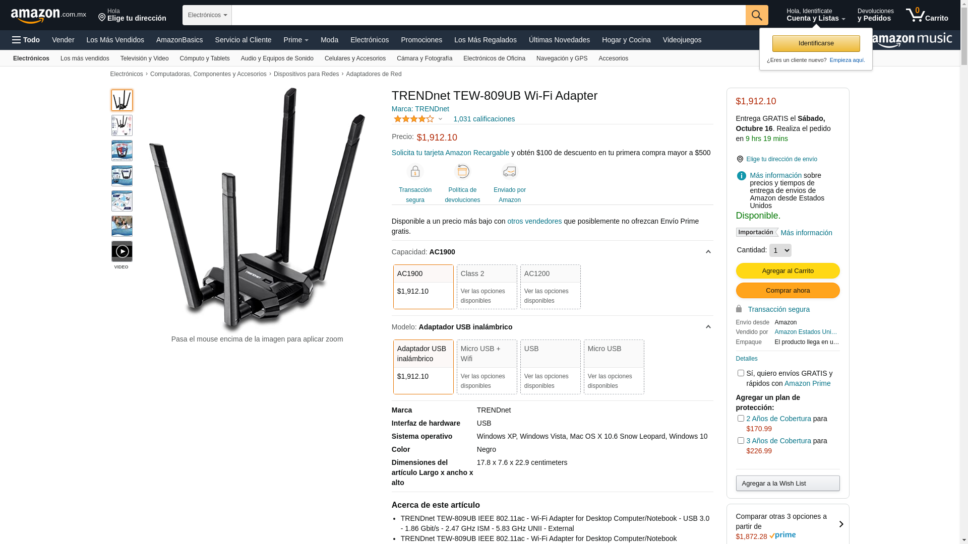Screen dimensions: 968x544
Task: Click the Enviado por Amazon truck icon
Action: click(510, 172)
